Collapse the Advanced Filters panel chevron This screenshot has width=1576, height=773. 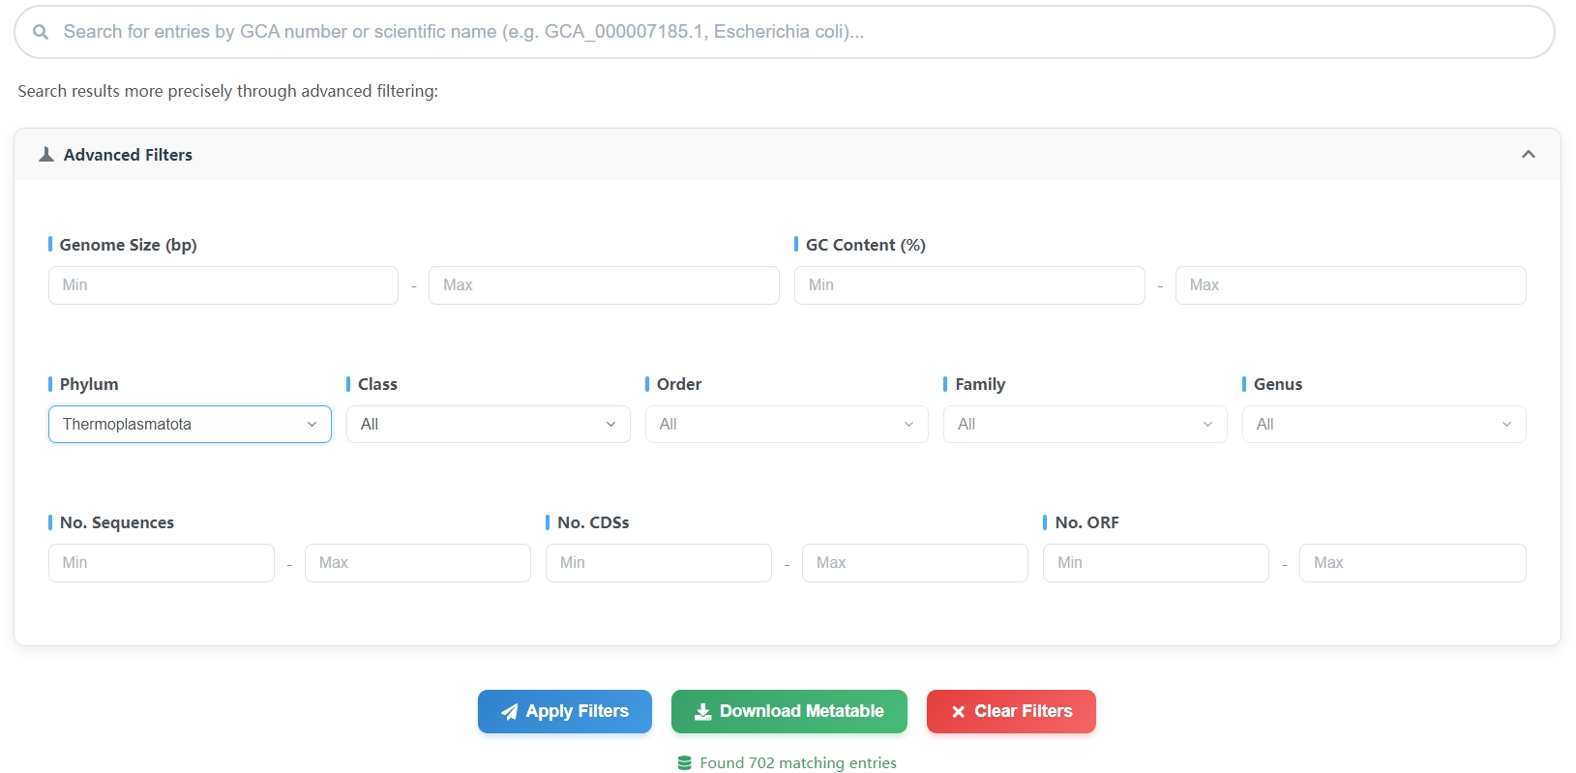1529,155
